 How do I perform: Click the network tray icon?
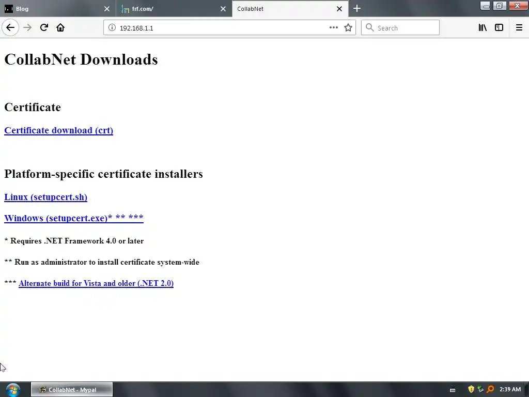pos(480,390)
